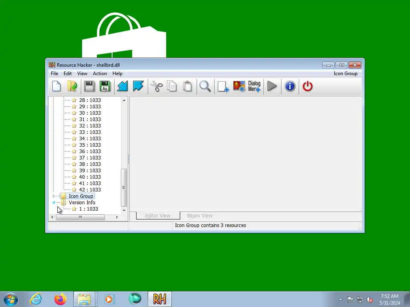Click the Paste clipboard icon

187,86
